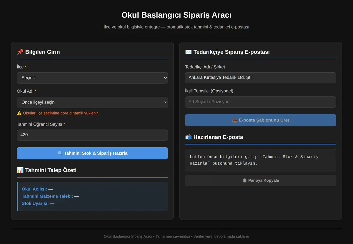Click the pushpin icon beside Bilgileri Girin

20,52
